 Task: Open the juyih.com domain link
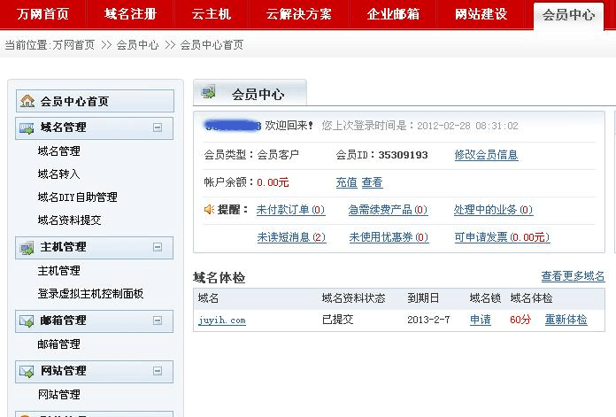(222, 320)
